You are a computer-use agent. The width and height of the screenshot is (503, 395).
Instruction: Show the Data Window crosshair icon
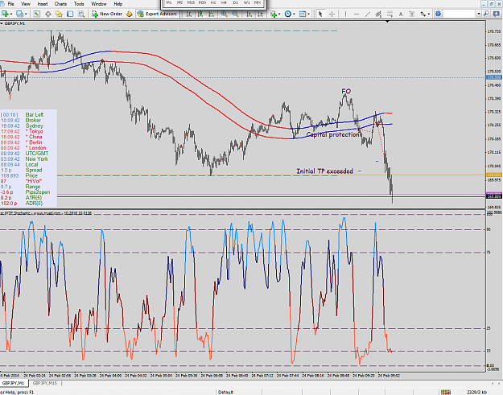click(x=48, y=14)
